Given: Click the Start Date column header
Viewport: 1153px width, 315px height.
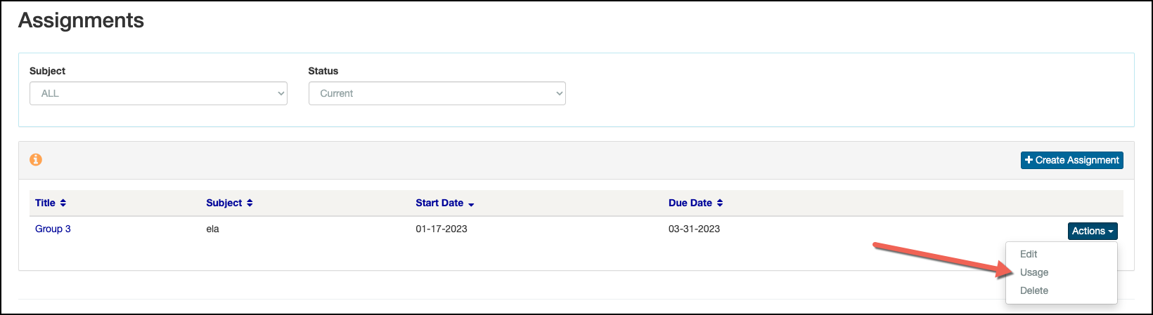Looking at the screenshot, I should [439, 203].
